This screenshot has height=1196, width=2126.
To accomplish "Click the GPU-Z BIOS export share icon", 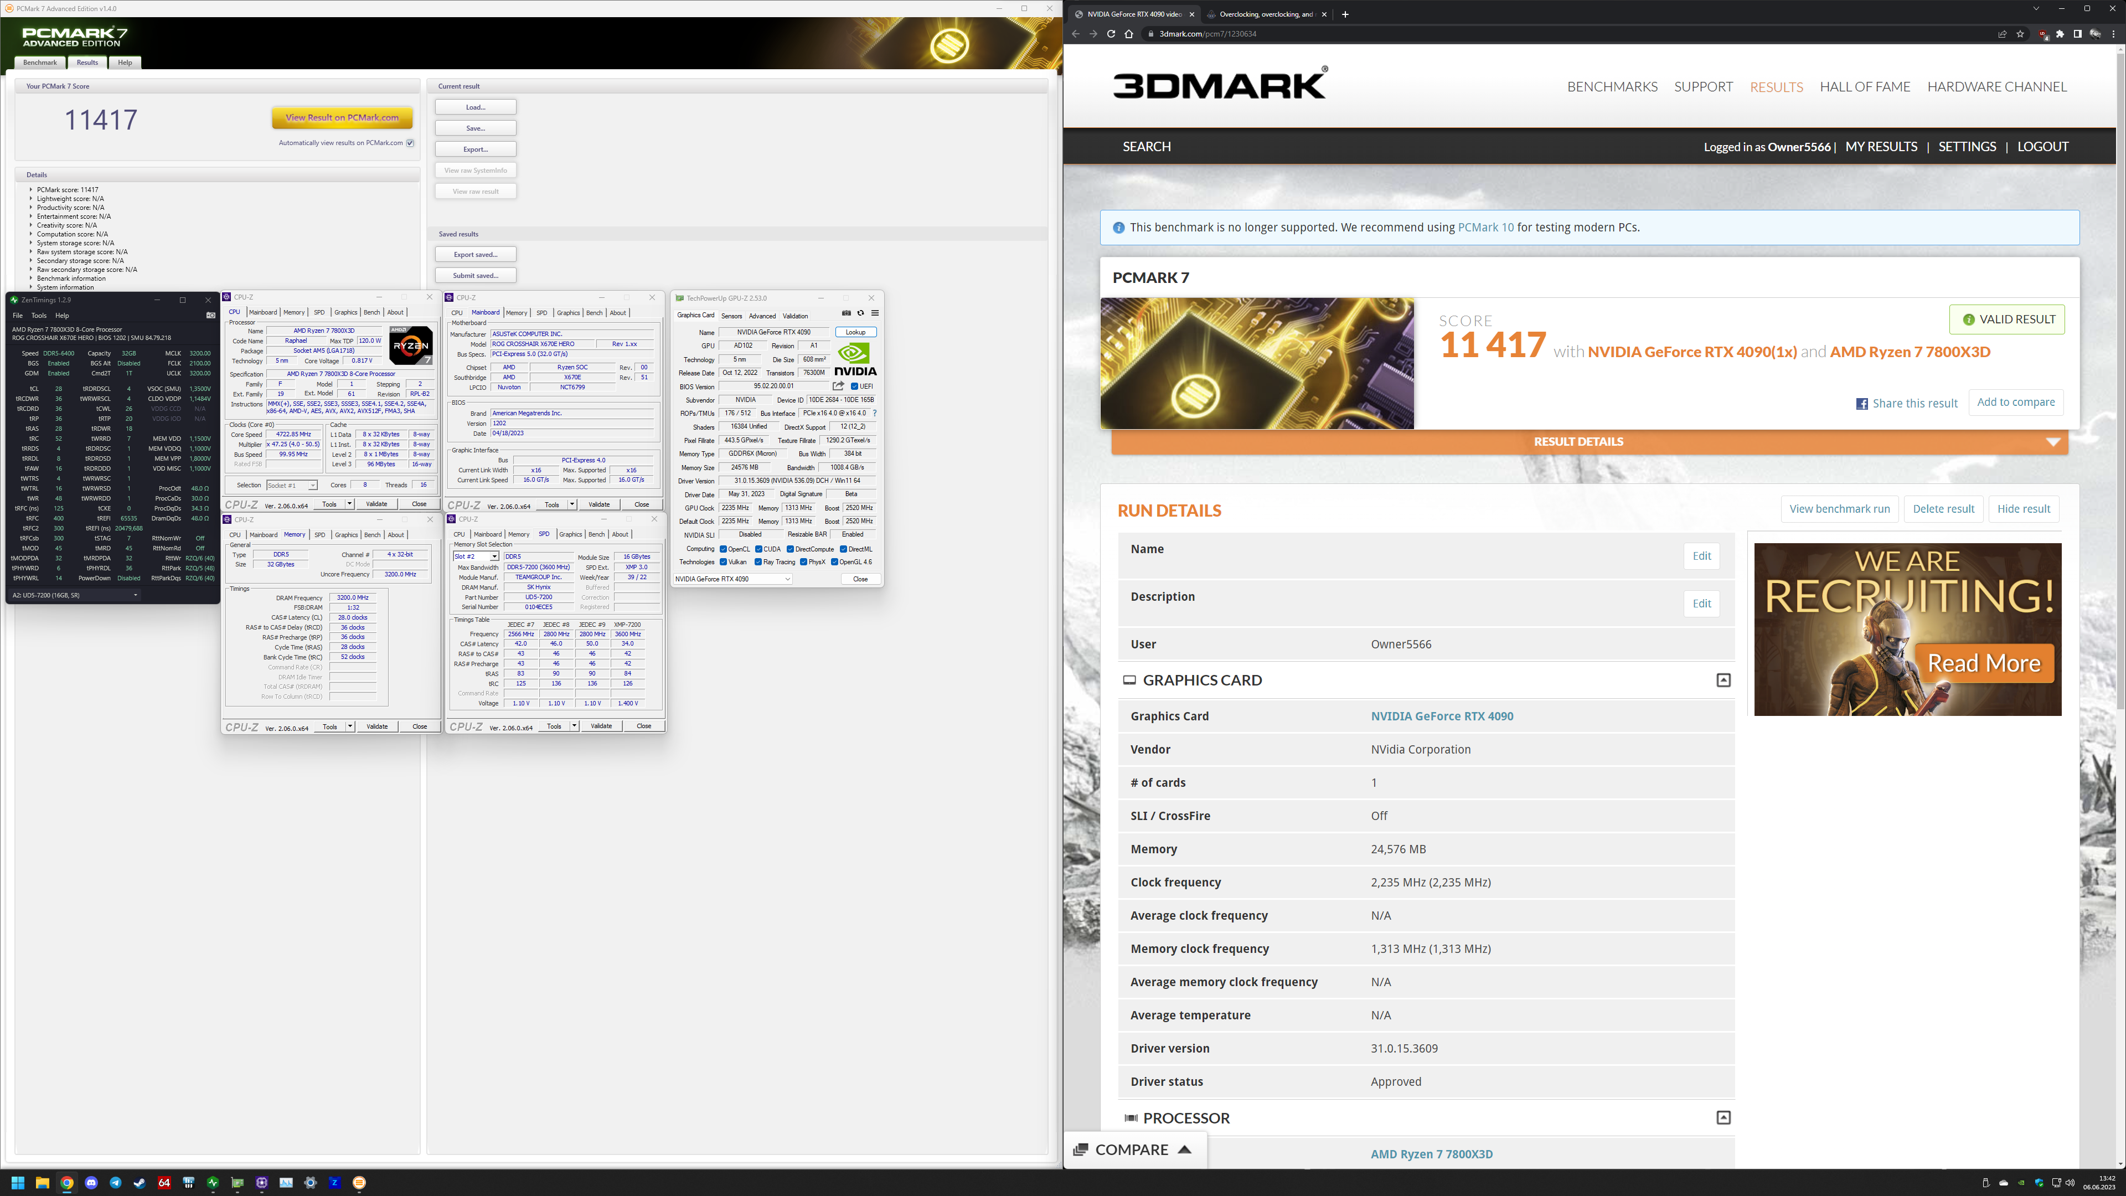I will coord(839,385).
